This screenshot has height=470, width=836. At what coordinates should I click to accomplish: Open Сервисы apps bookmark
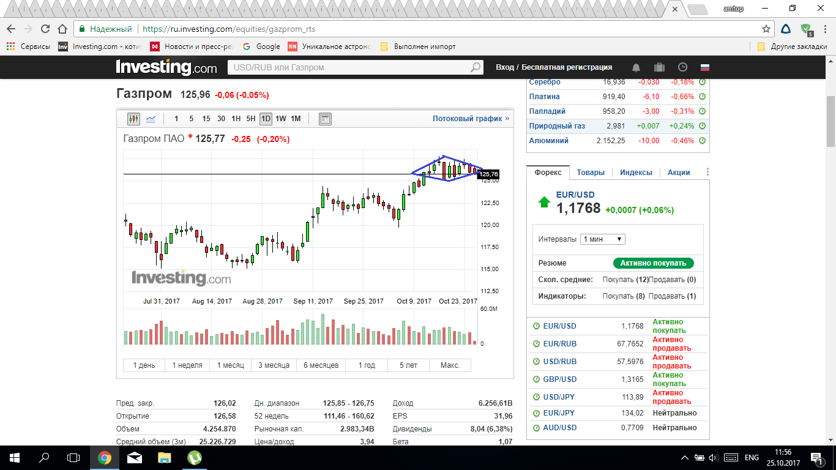[x=28, y=47]
